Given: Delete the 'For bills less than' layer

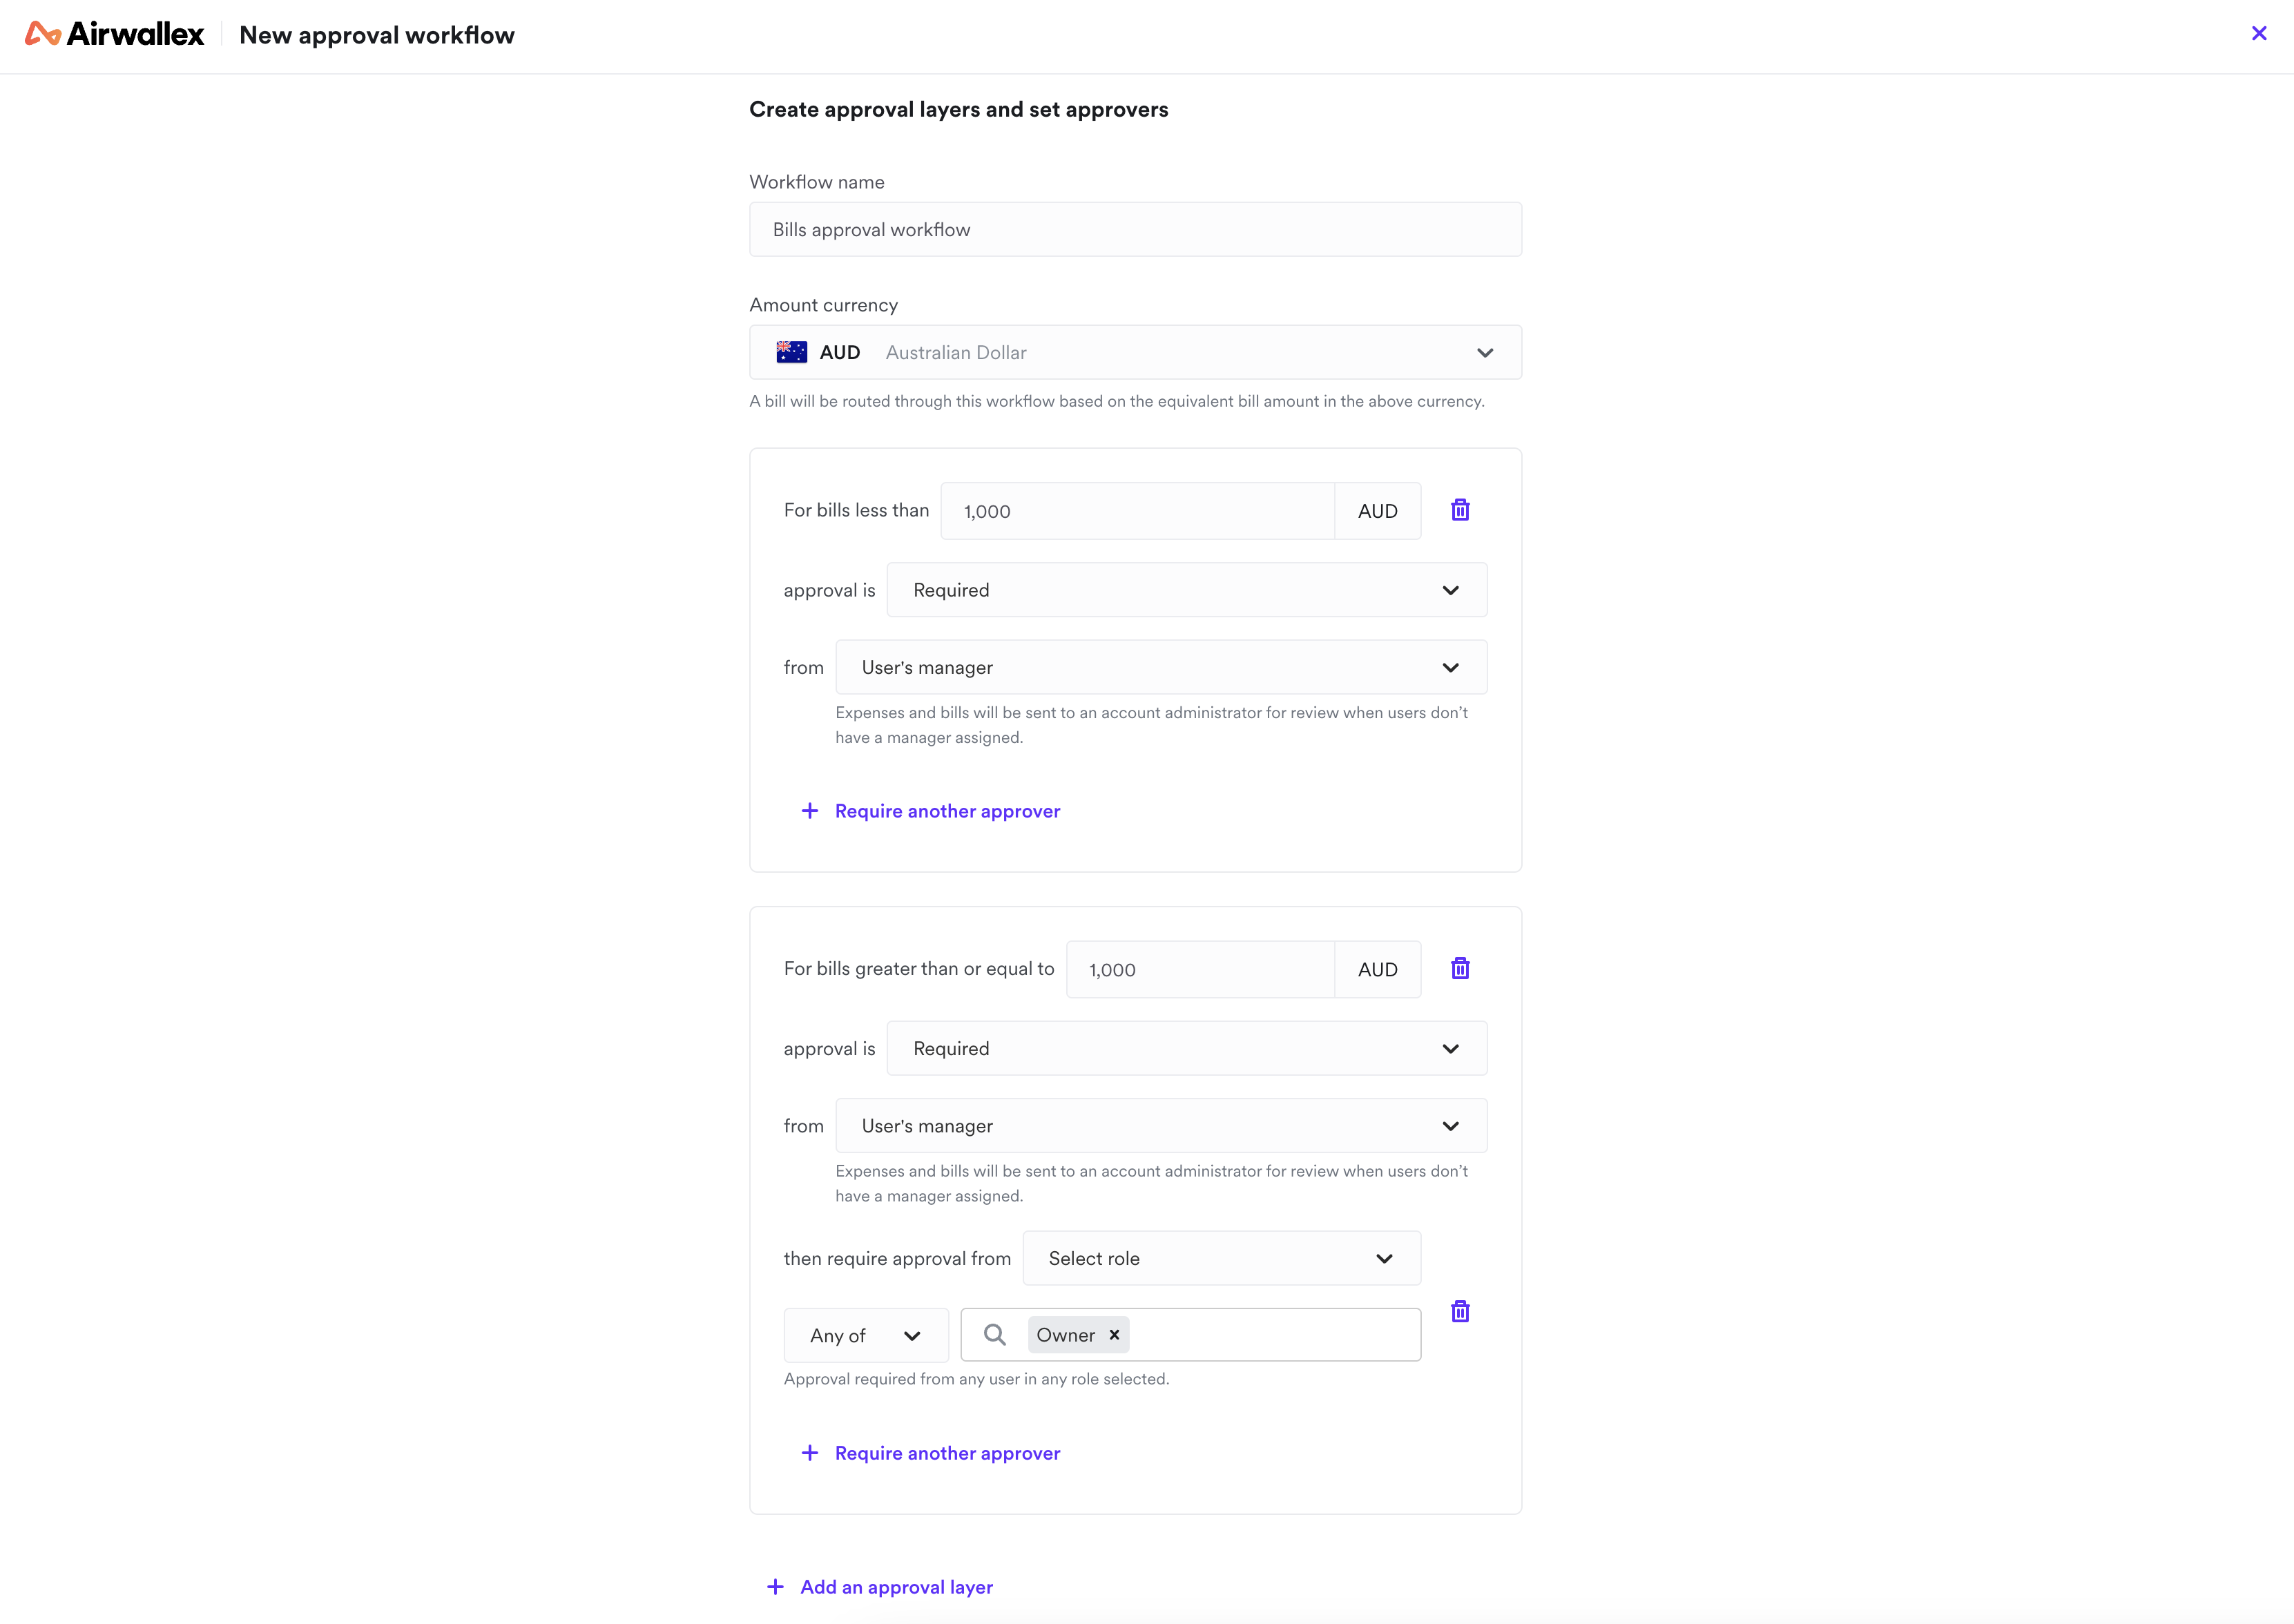Looking at the screenshot, I should 1460,510.
